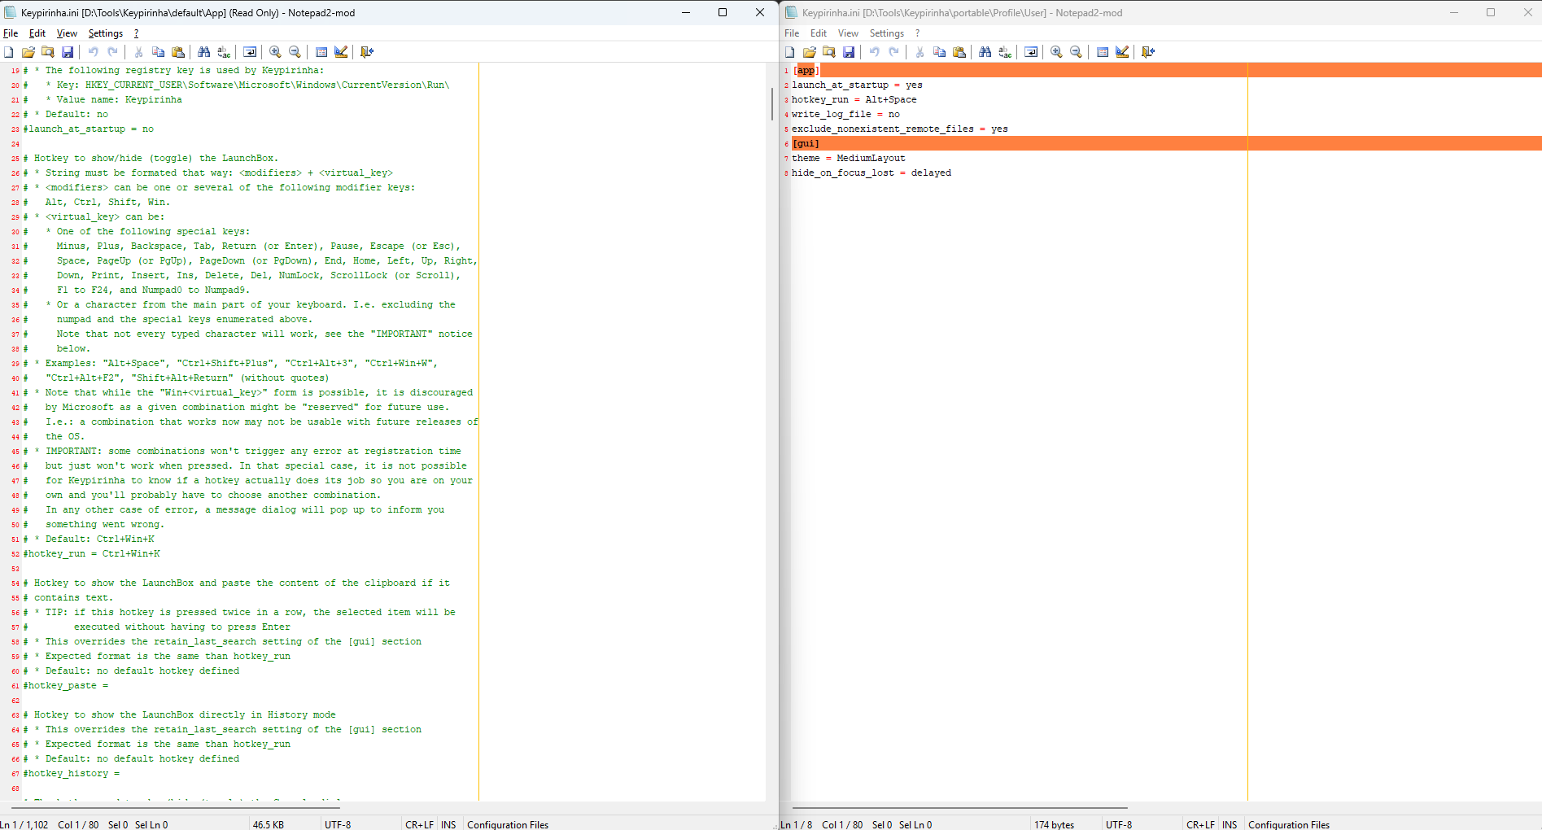Click Save icon in right window toolbar

tap(849, 52)
